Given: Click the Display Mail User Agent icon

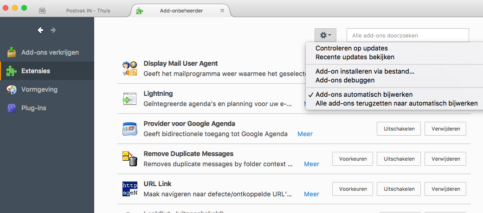Looking at the screenshot, I should pyautogui.click(x=129, y=69).
